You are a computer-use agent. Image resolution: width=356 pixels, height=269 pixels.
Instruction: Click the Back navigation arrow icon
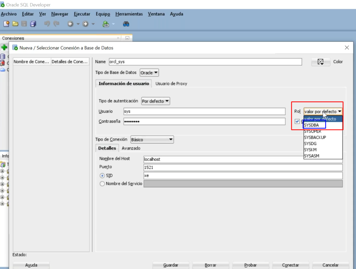tap(70, 24)
